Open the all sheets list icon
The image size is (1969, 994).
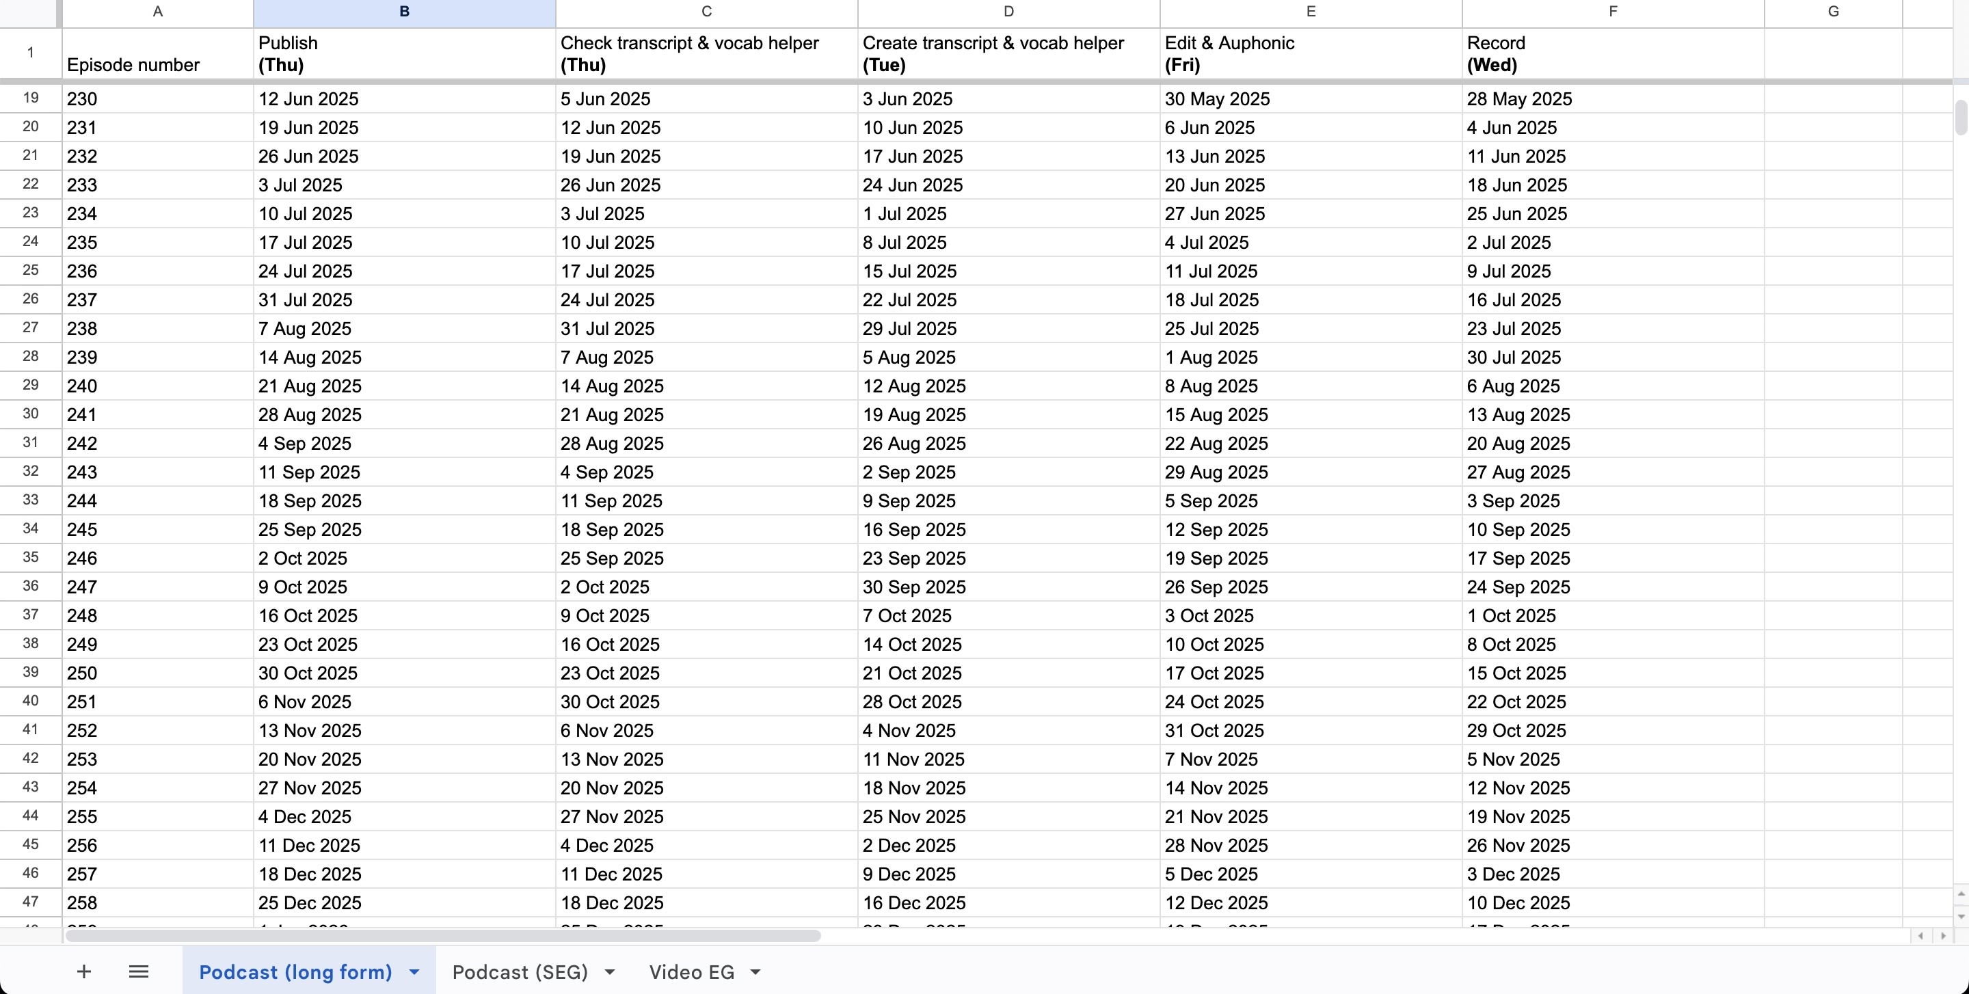click(x=138, y=971)
